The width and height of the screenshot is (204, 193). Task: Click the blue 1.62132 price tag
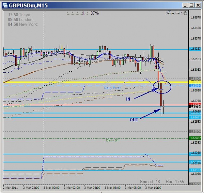195,170
